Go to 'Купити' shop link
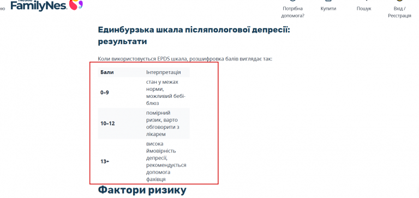This screenshot has height=198, width=419. 328,9
